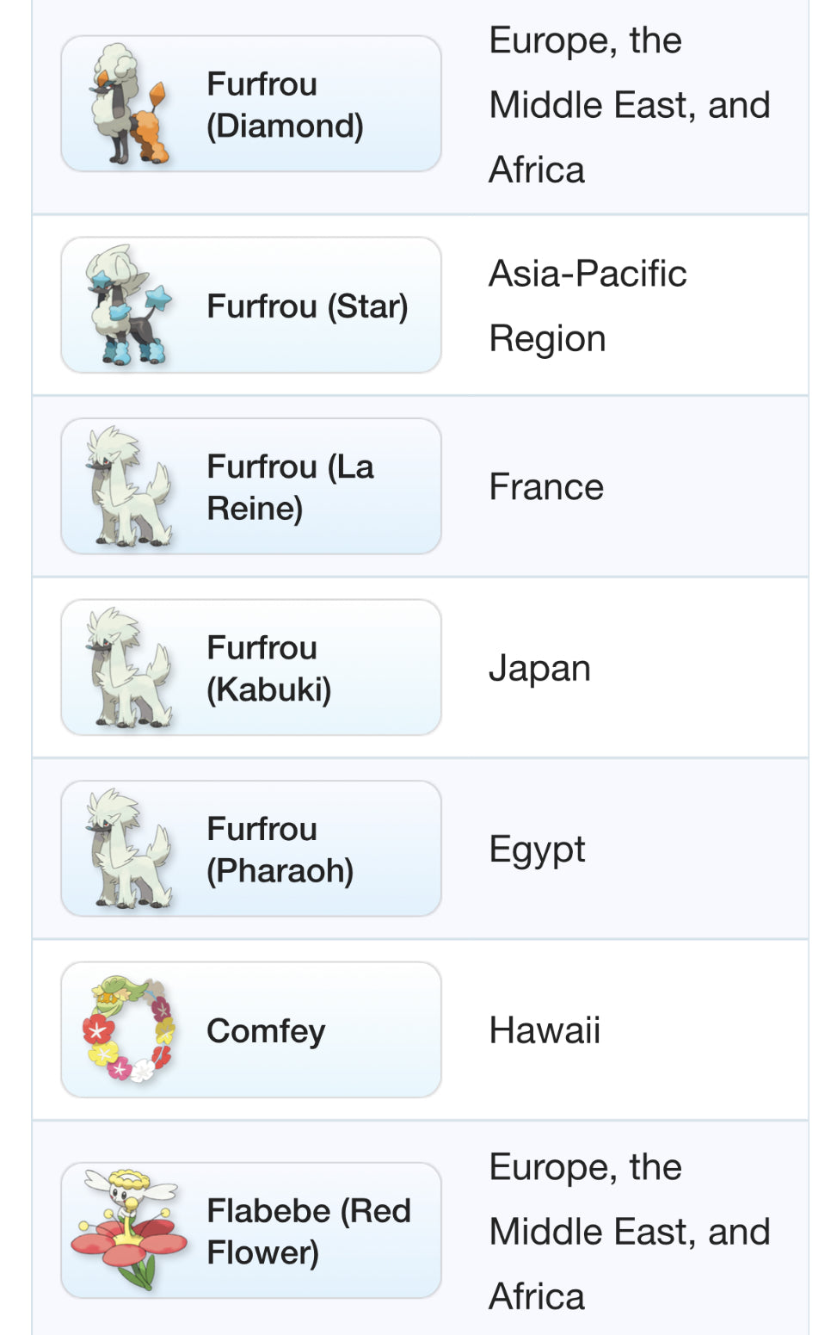Open the Furfrou (Kabuki) name link
The height and width of the screenshot is (1335, 837).
point(268,669)
